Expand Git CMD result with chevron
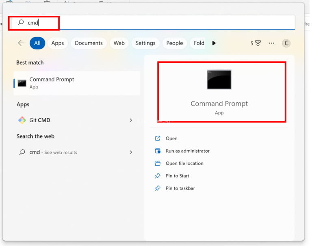 [131, 120]
